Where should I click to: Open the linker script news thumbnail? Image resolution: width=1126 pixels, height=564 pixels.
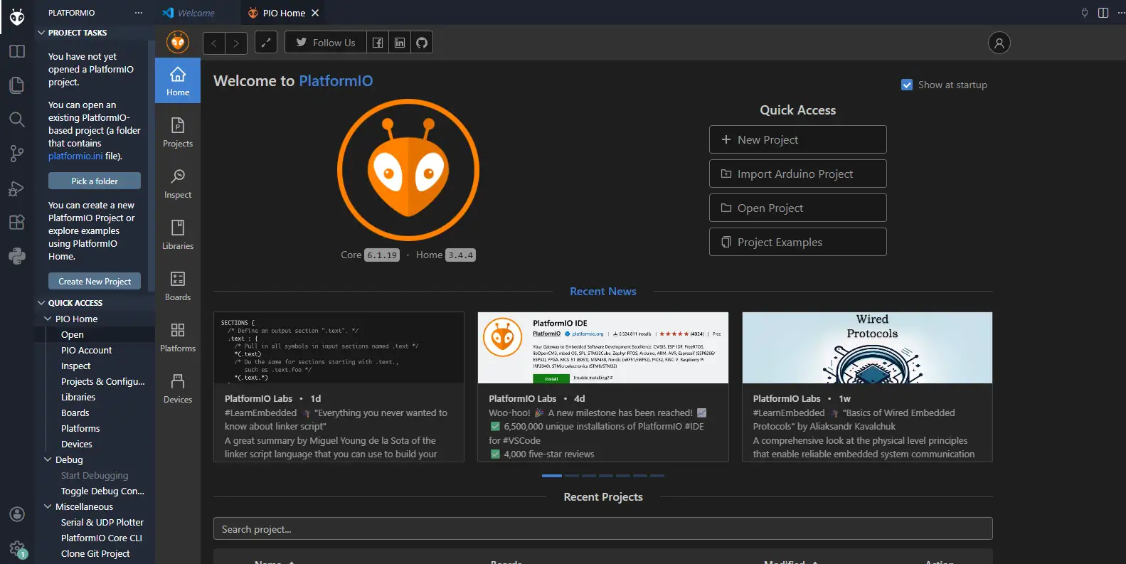click(x=339, y=348)
